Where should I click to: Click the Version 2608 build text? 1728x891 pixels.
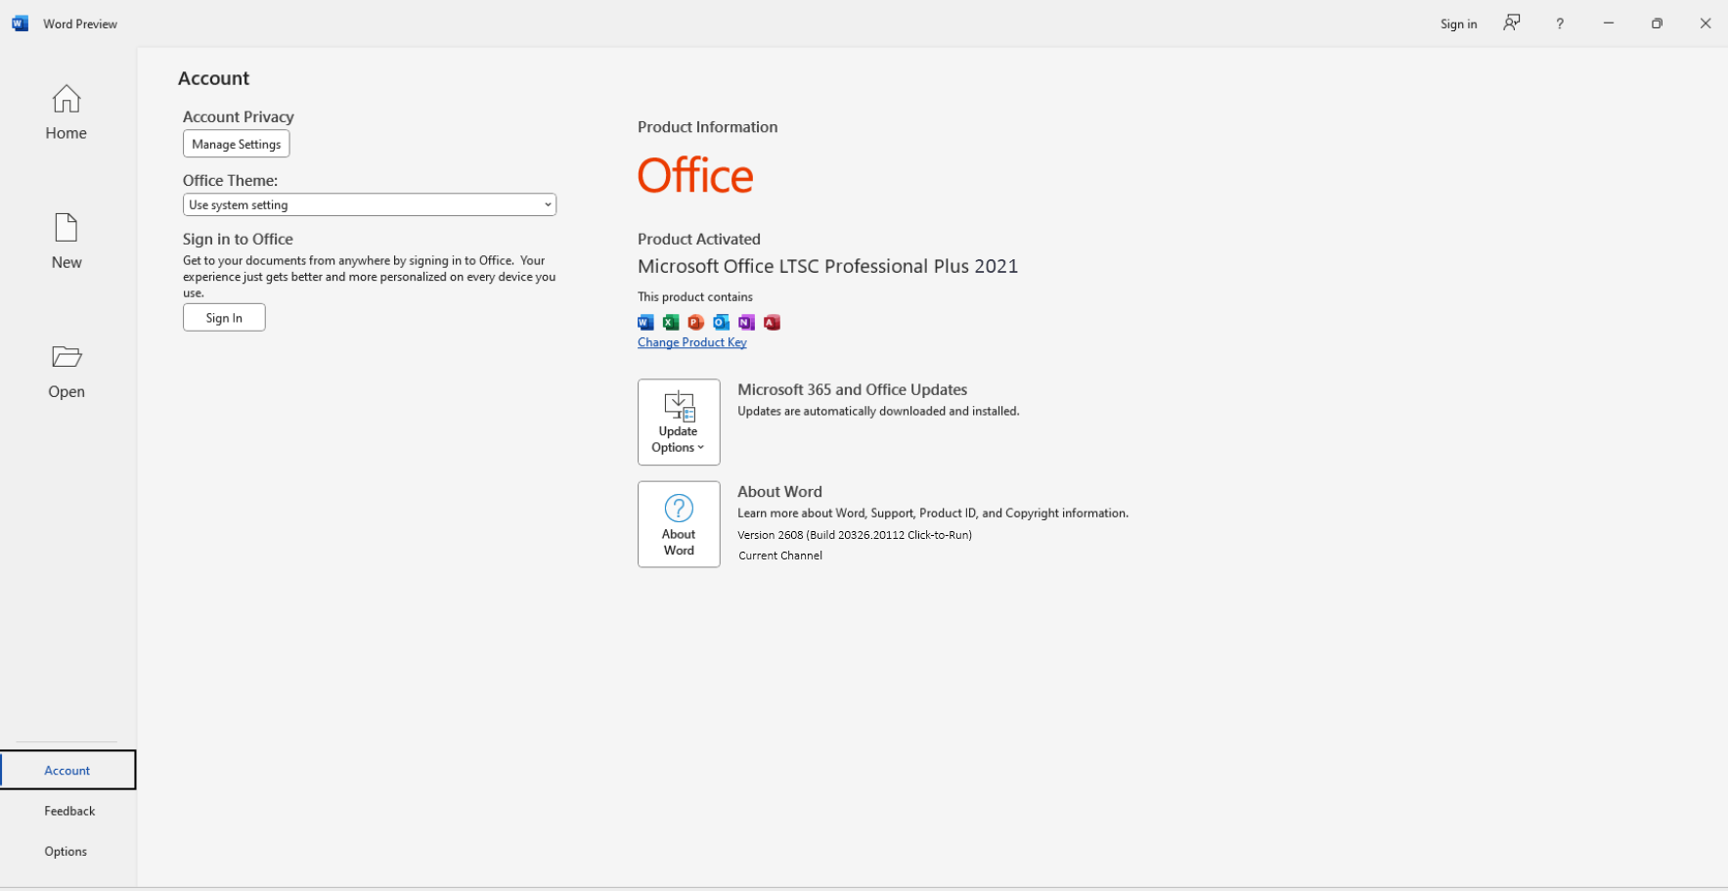(855, 535)
